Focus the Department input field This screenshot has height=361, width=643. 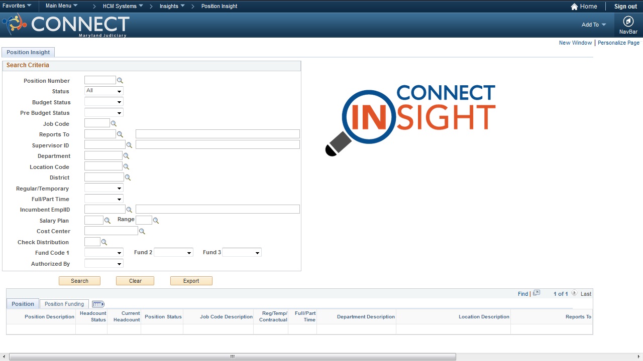coord(103,156)
